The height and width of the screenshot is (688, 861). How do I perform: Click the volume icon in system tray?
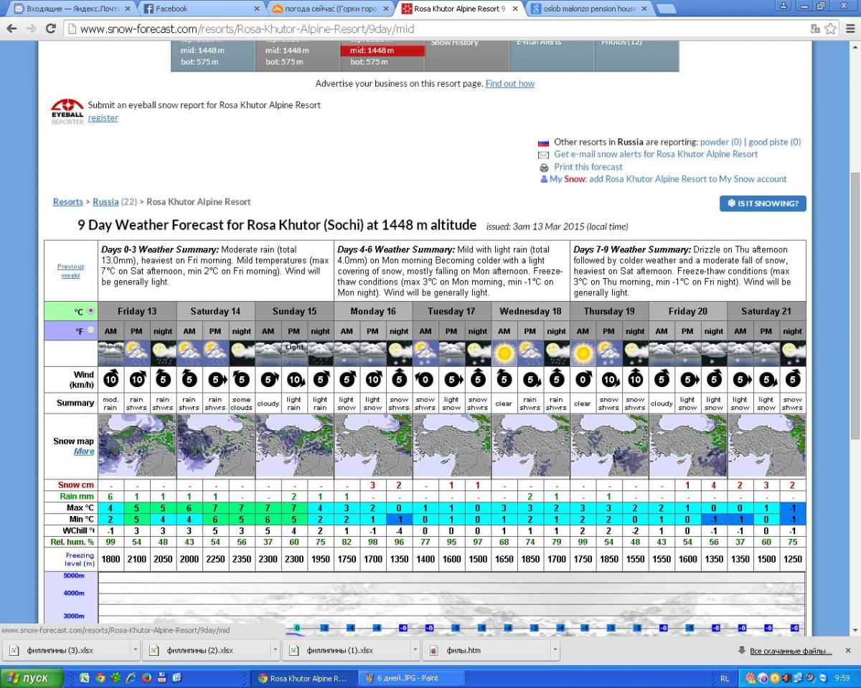pyautogui.click(x=785, y=678)
